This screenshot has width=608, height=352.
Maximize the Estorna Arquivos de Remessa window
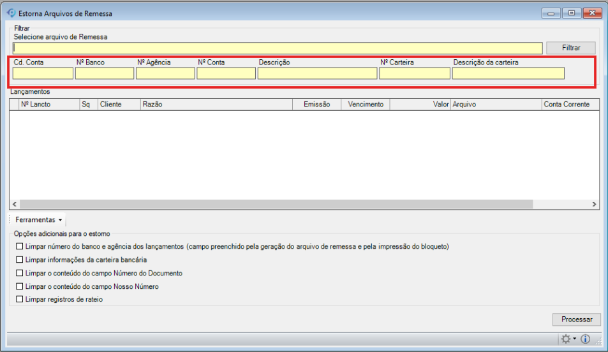pos(571,13)
